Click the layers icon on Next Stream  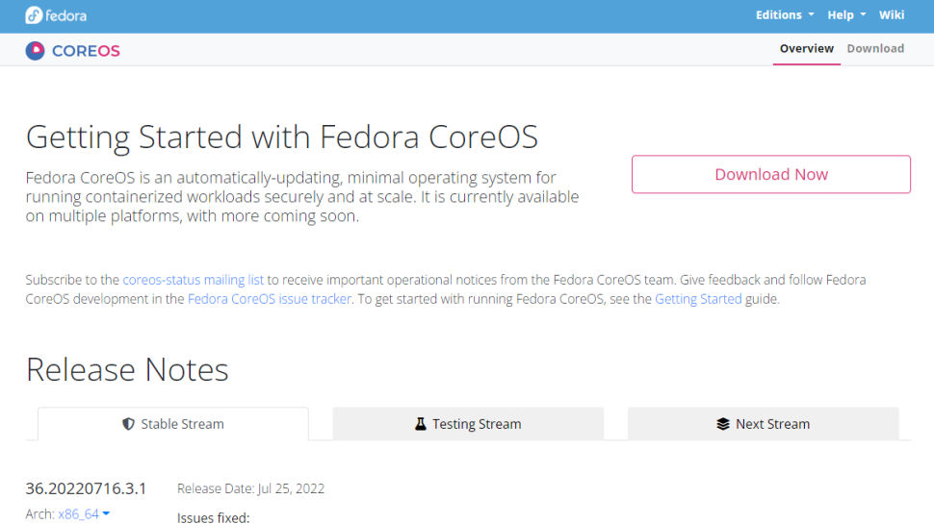[723, 424]
